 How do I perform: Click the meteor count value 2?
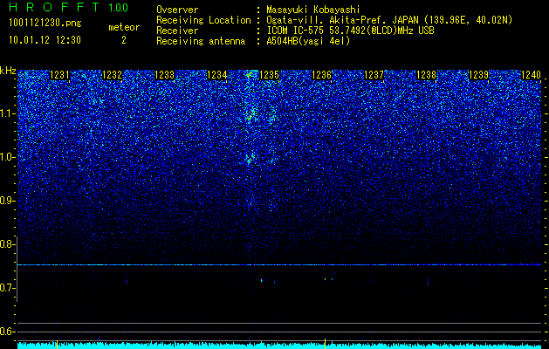coord(124,40)
